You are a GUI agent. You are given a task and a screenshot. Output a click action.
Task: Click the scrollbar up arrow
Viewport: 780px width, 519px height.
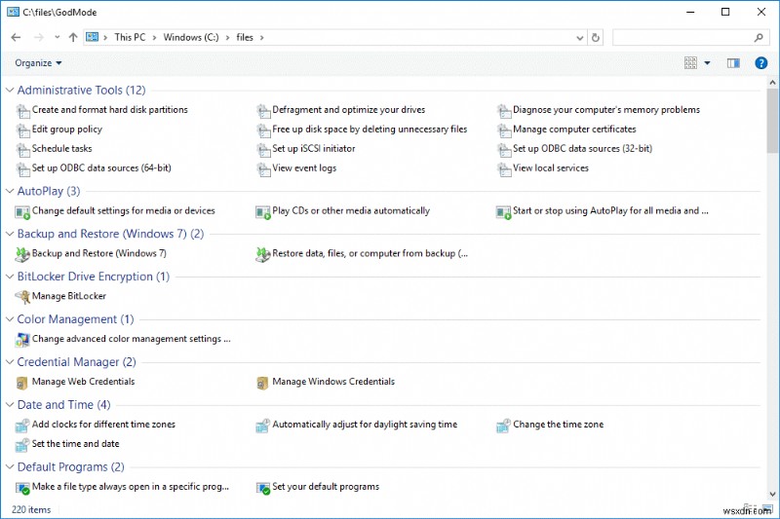click(772, 83)
